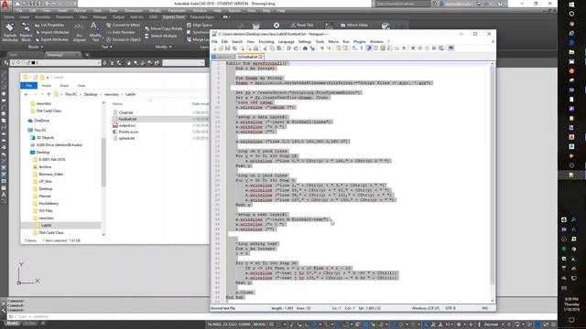Click the Record Macro icon in Notepad++
The image size is (586, 329).
pyautogui.click(x=413, y=48)
